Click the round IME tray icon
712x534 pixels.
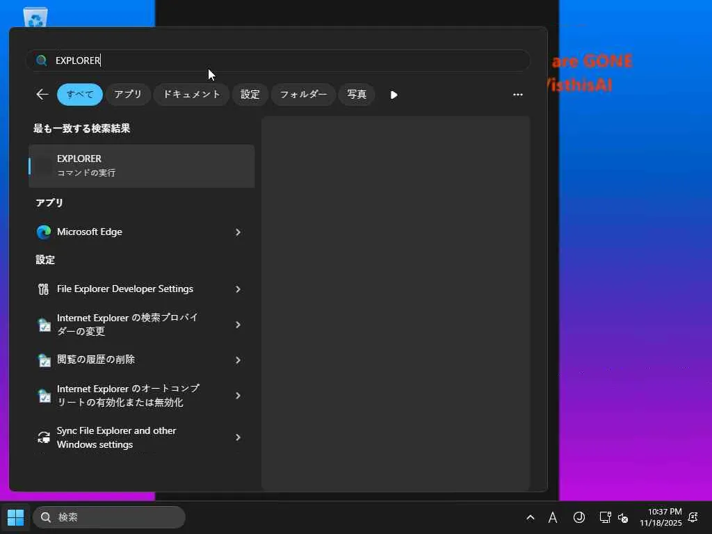[579, 517]
